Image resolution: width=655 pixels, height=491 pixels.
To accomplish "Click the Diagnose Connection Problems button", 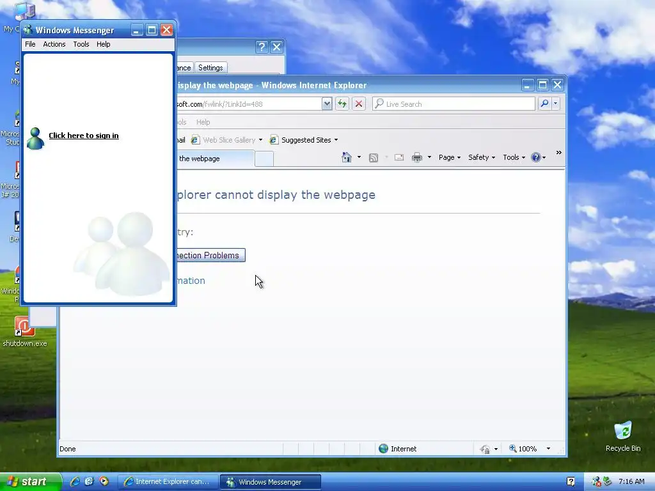I will pos(210,255).
